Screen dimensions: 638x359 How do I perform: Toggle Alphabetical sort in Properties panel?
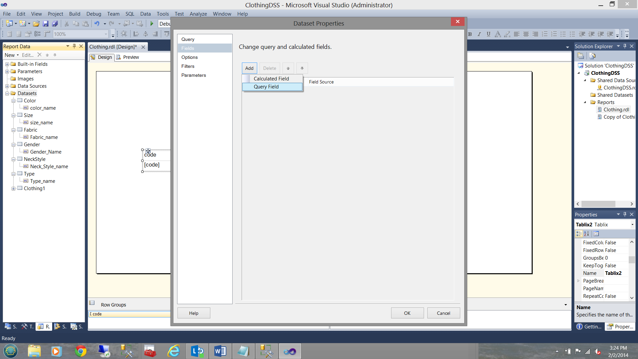point(586,234)
